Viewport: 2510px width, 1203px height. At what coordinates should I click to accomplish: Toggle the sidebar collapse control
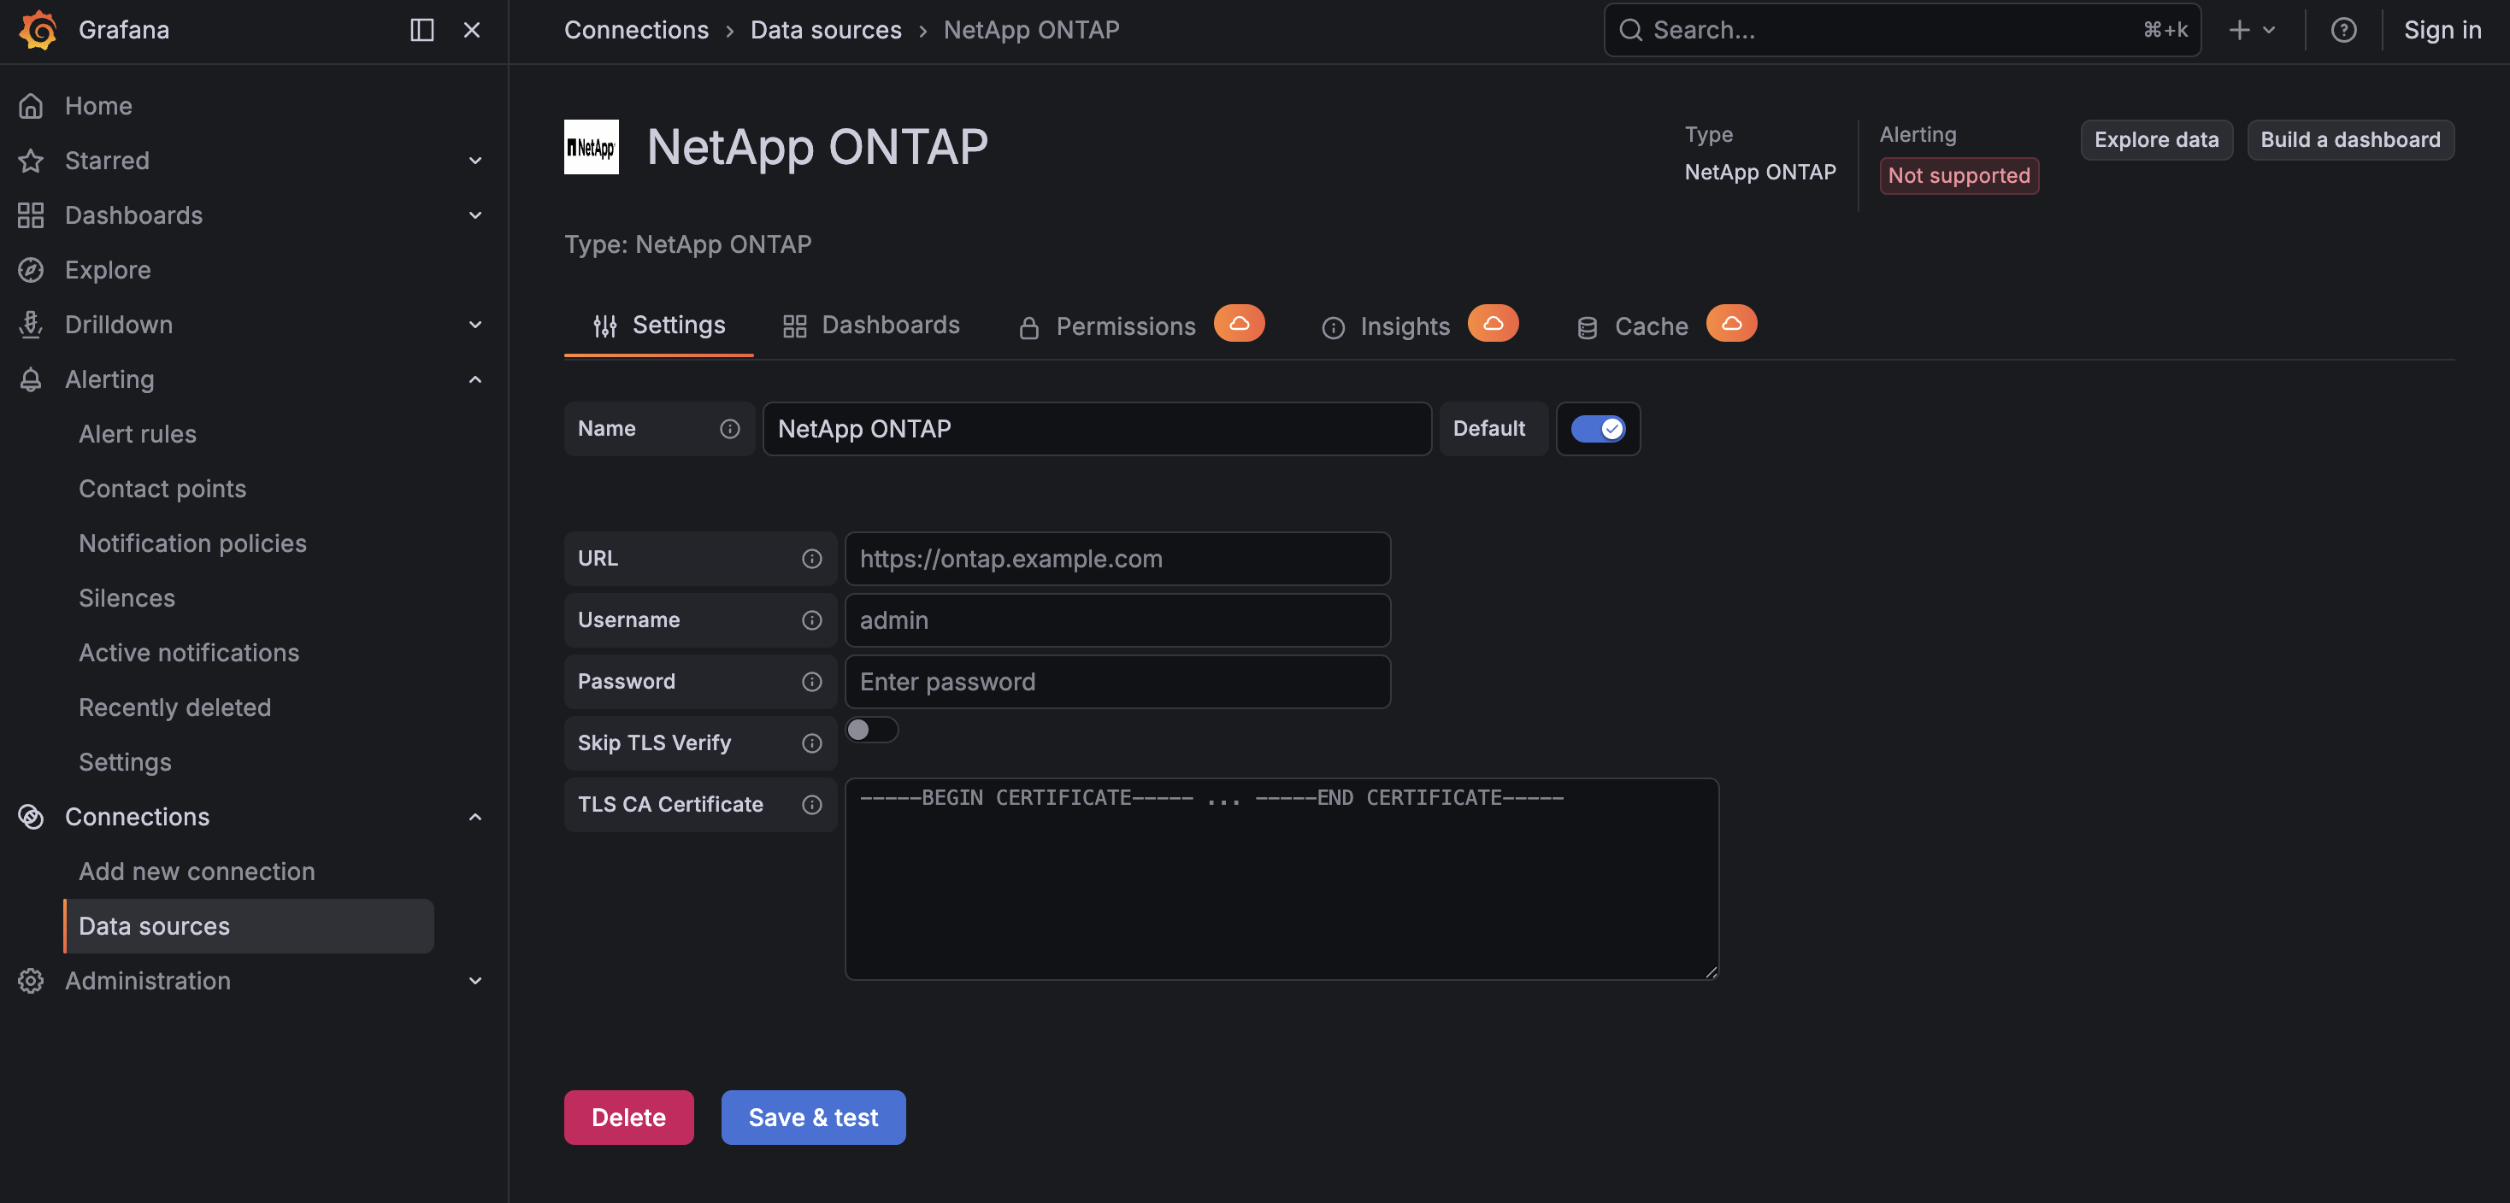pos(422,30)
